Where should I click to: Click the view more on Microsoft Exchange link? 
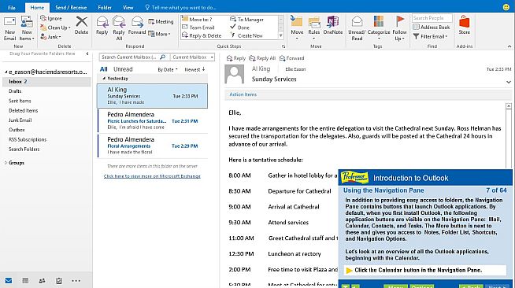pos(152,176)
